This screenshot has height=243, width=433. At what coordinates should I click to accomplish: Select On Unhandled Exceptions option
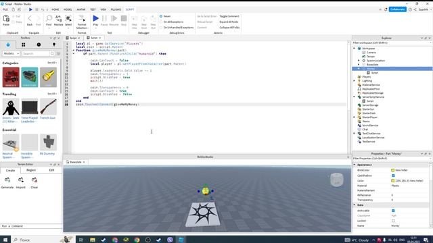tap(161, 28)
